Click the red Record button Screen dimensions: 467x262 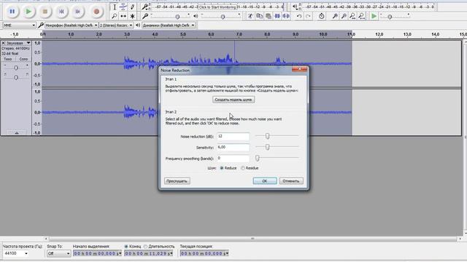pos(96,12)
